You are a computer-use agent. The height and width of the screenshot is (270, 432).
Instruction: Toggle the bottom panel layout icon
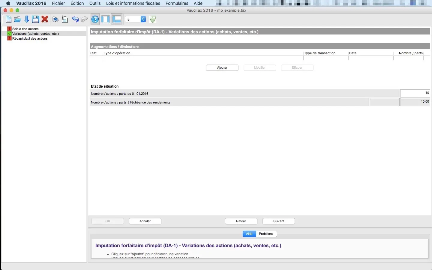(116, 19)
